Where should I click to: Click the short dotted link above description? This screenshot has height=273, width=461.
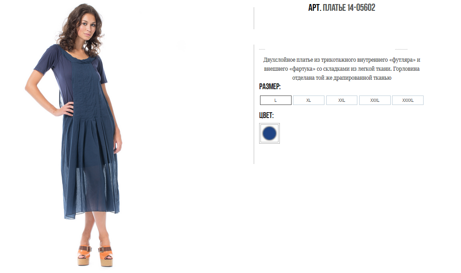262,49
